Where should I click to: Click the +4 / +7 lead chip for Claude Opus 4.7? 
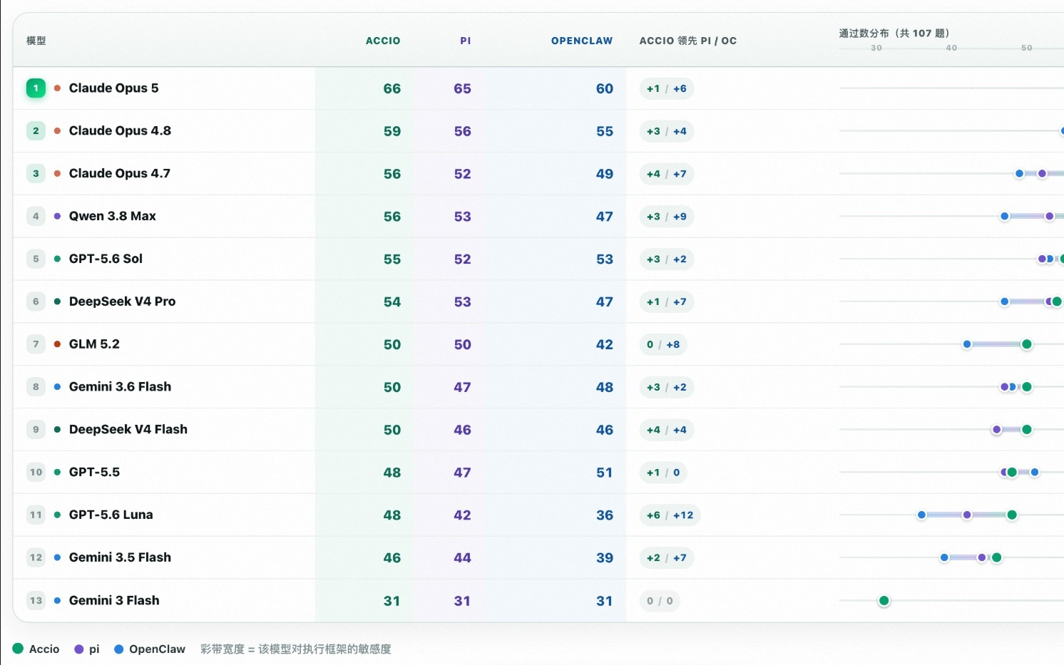[x=667, y=174]
